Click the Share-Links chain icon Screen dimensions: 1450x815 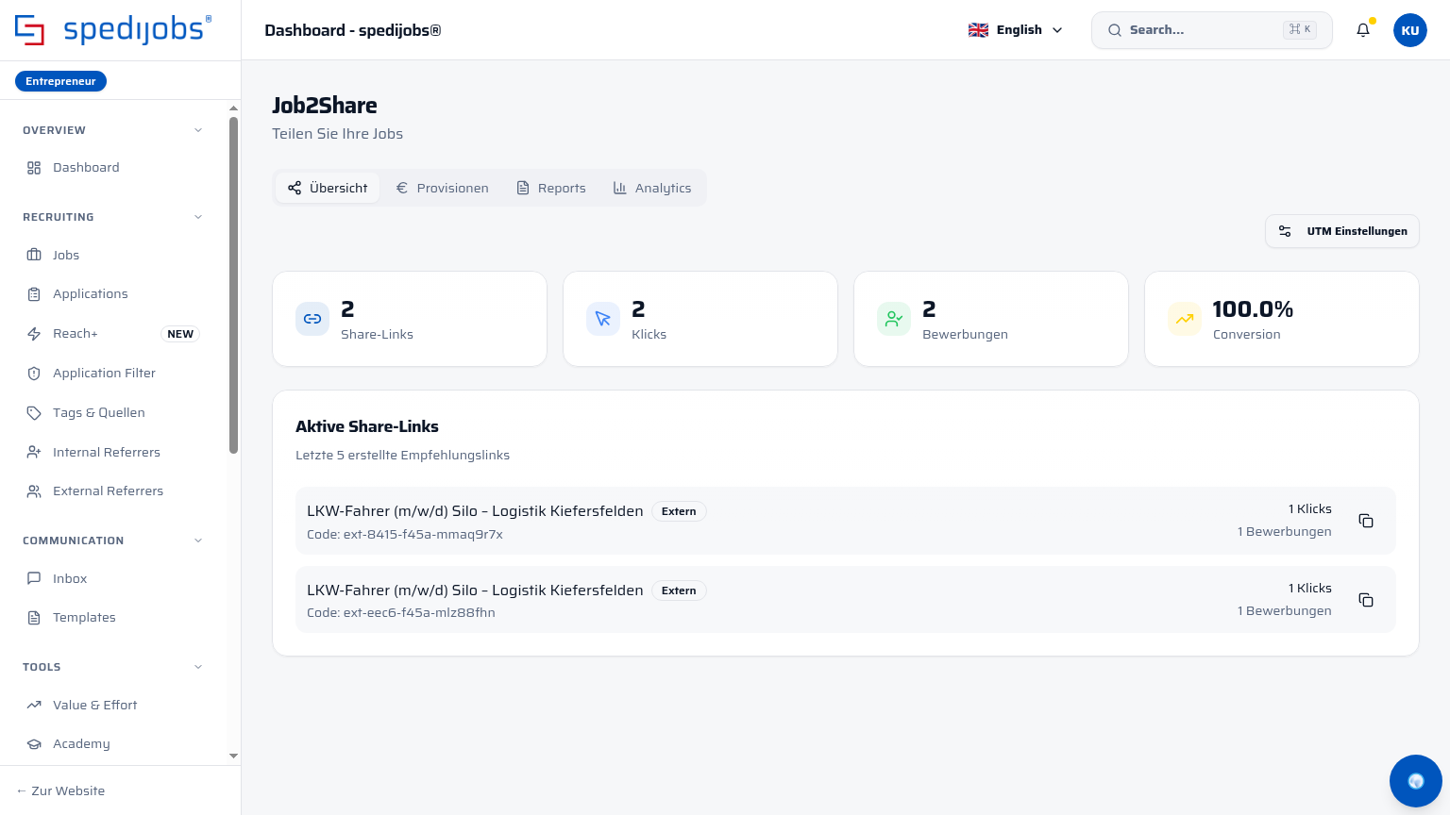[312, 319]
